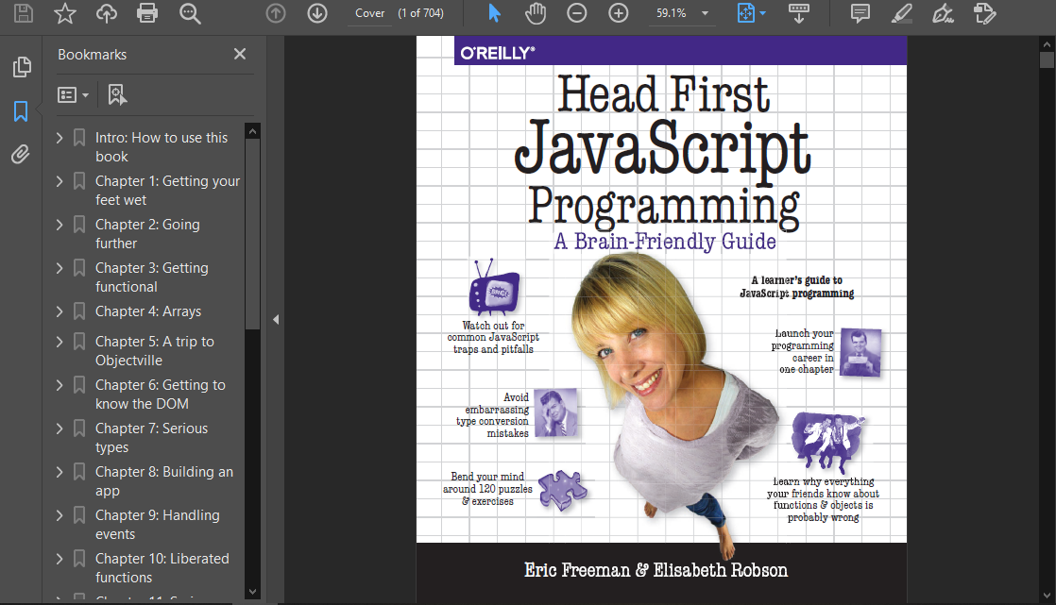Activate the hand pan tool
This screenshot has height=605, width=1056.
tap(536, 13)
